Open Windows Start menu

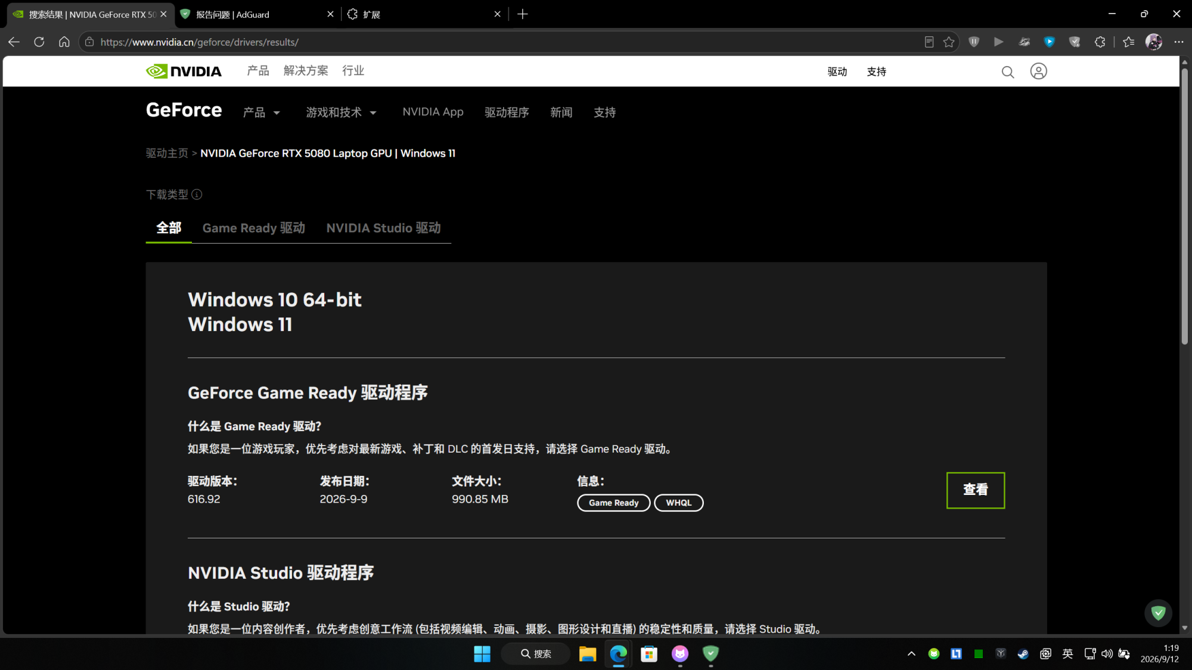(482, 654)
